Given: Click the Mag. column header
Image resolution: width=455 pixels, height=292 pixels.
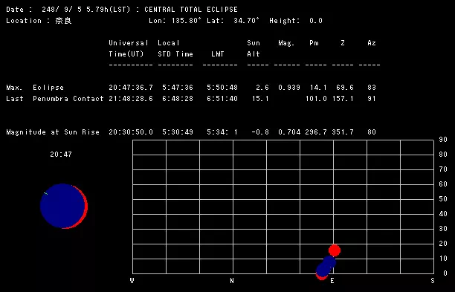Looking at the screenshot, I should pos(286,43).
